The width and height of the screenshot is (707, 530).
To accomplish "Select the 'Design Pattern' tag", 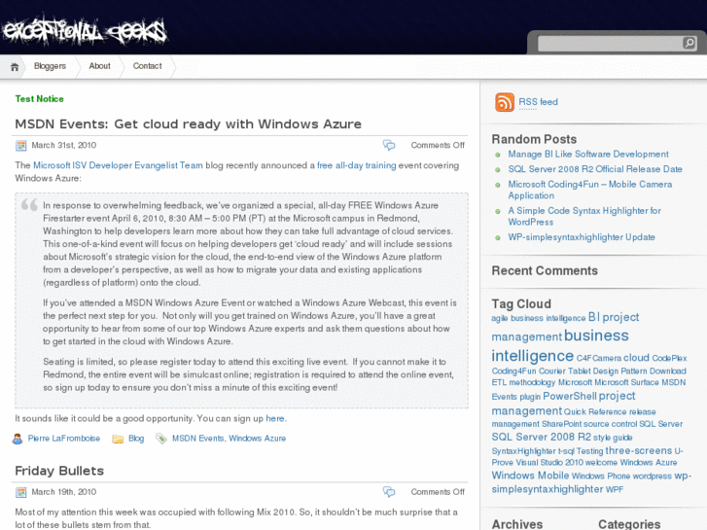I will click(x=620, y=371).
